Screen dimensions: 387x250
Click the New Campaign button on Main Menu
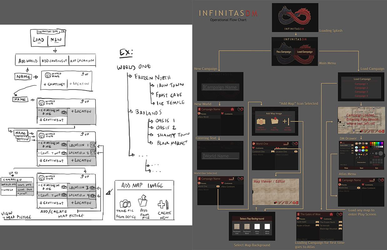pos(284,52)
